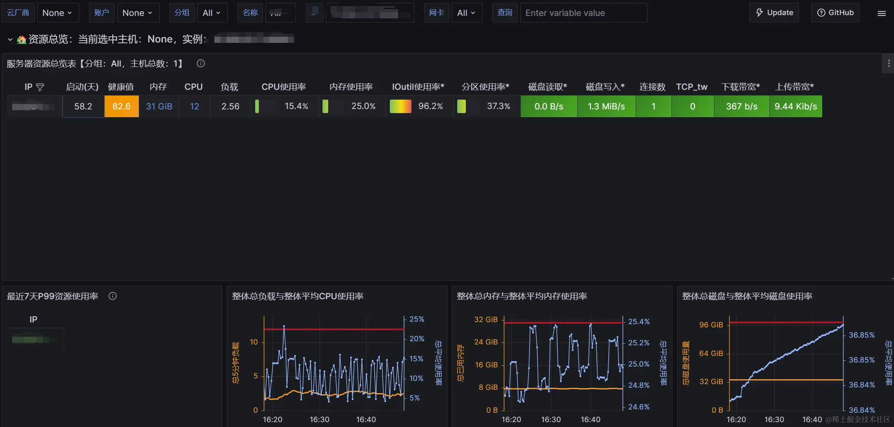This screenshot has height=427, width=894.
Task: Click the 2.56 load cell
Action: pyautogui.click(x=230, y=106)
